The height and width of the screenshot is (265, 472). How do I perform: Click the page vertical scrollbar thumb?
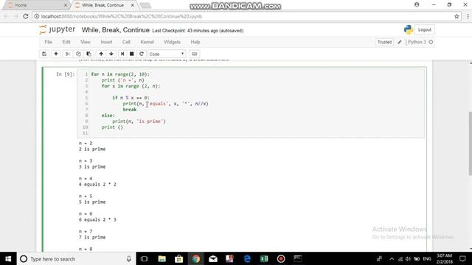pos(471,144)
